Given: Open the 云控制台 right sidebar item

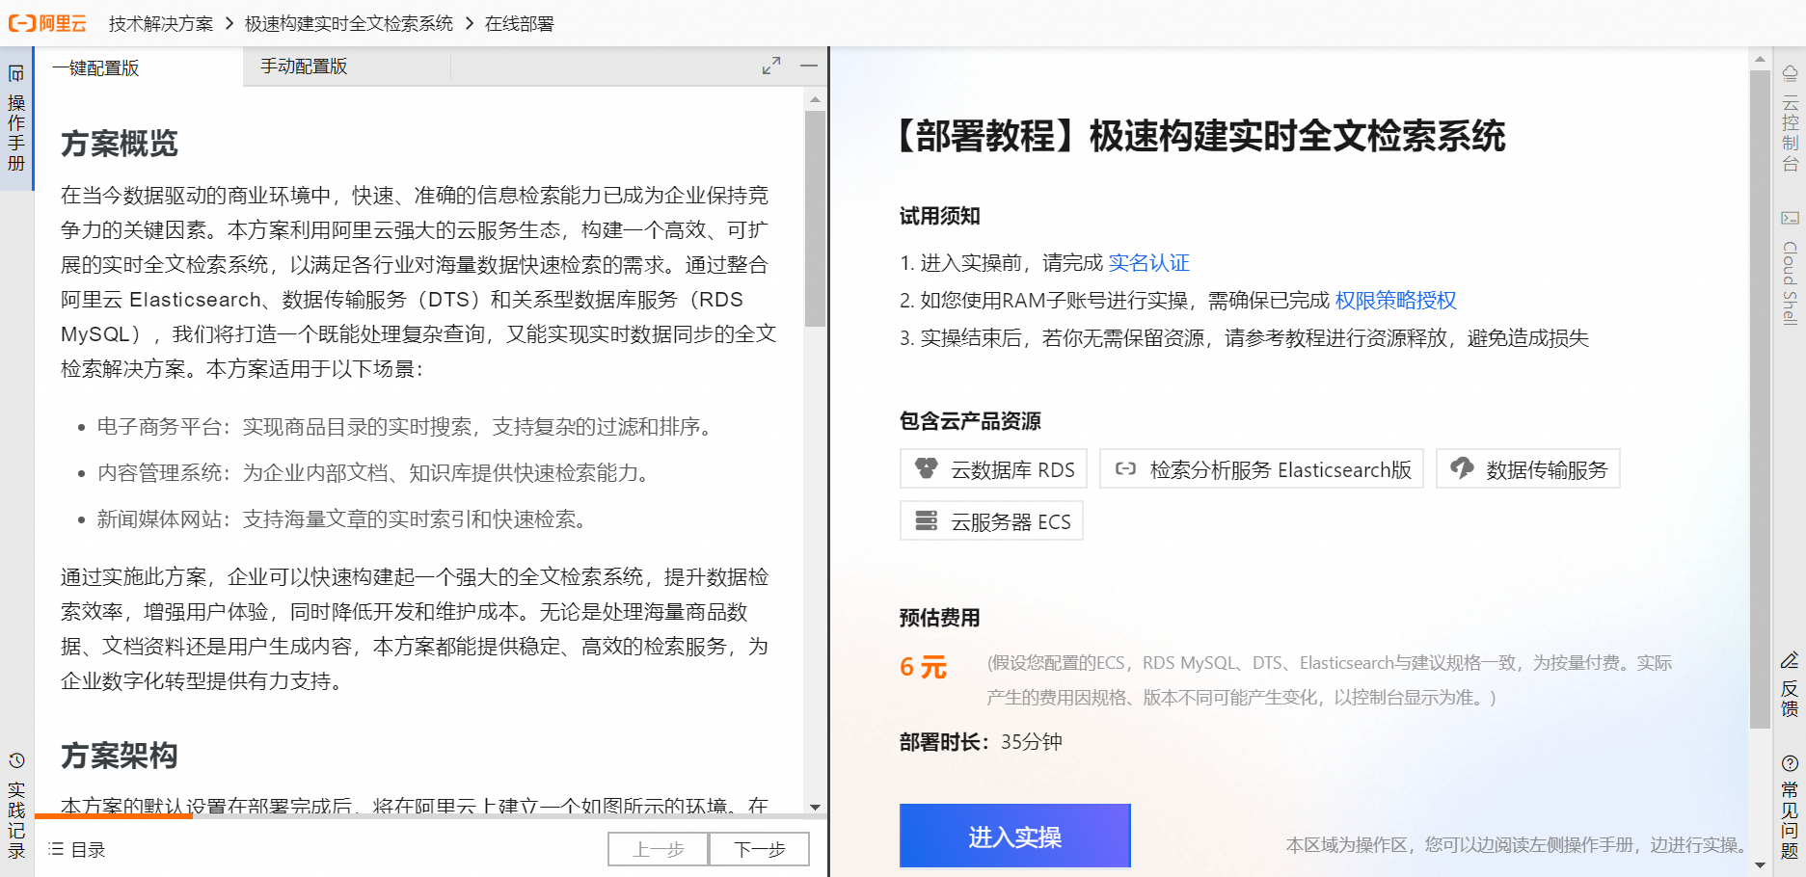Looking at the screenshot, I should click(x=1790, y=119).
